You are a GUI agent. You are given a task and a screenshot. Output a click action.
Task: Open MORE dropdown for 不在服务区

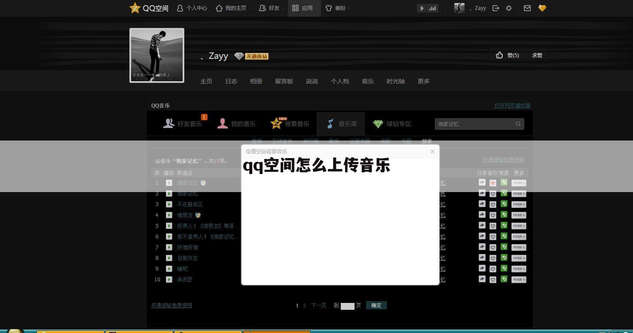click(519, 205)
